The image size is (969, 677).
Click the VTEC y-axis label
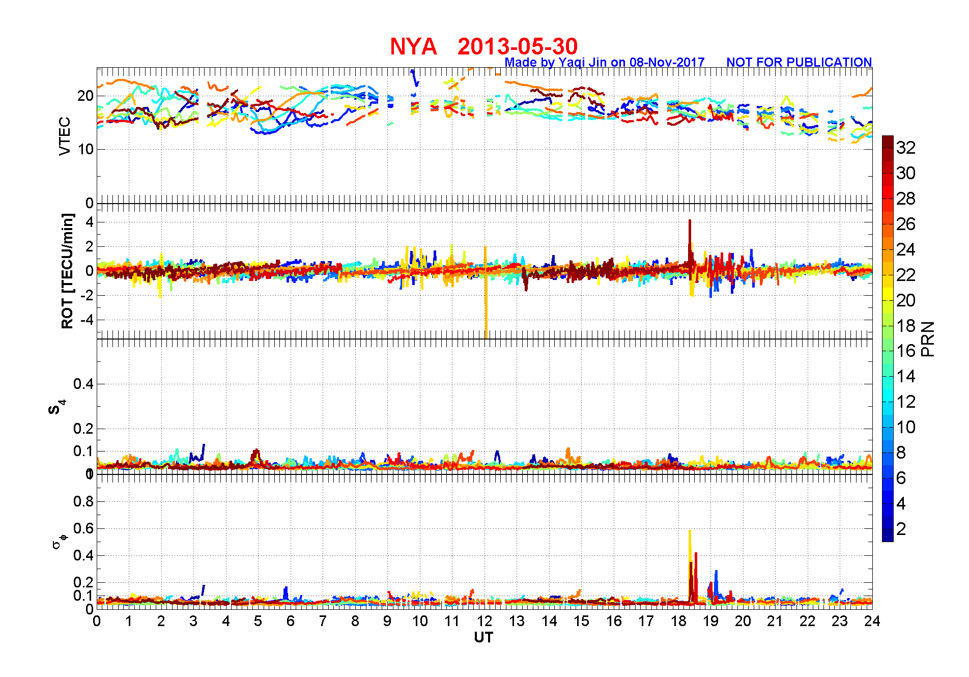click(x=65, y=136)
